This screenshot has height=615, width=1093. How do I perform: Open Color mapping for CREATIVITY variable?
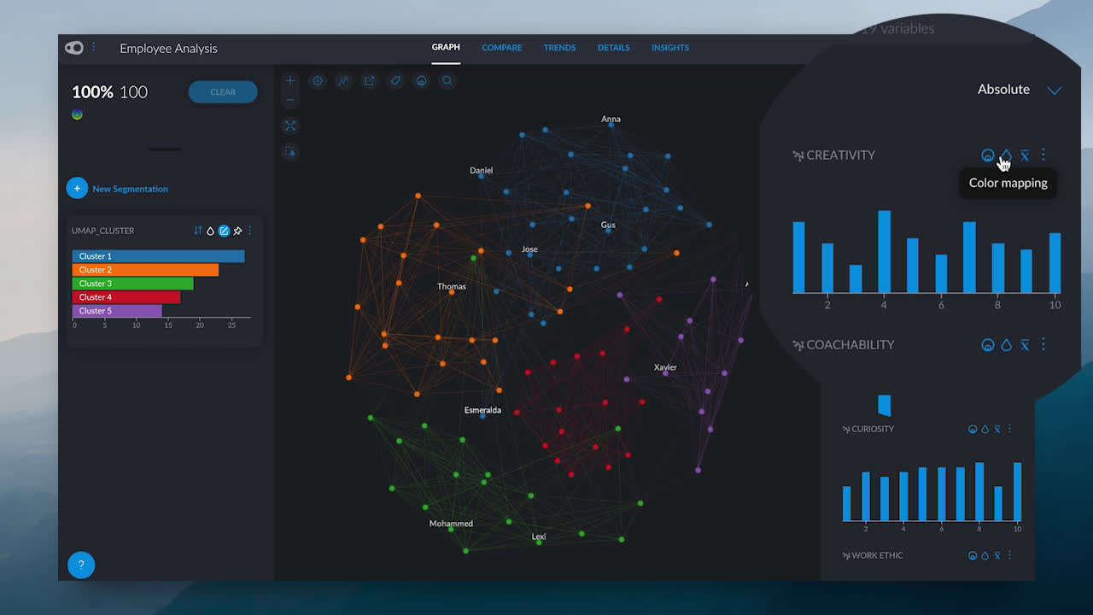click(1006, 155)
